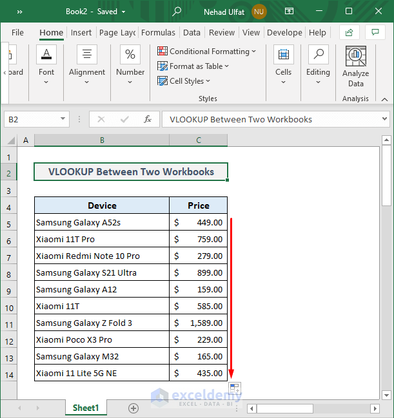Click the Insert Function fx icon
The height and width of the screenshot is (418, 394).
pyautogui.click(x=148, y=119)
